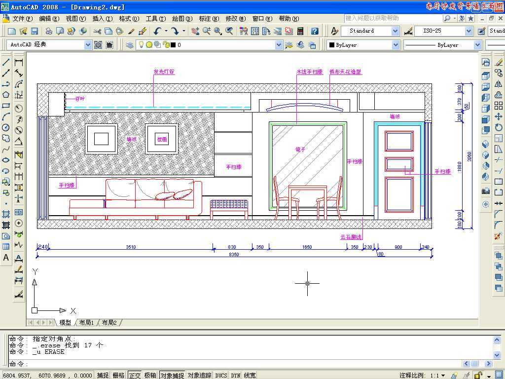
Task: Click the black layer color swatch
Action: click(173, 45)
